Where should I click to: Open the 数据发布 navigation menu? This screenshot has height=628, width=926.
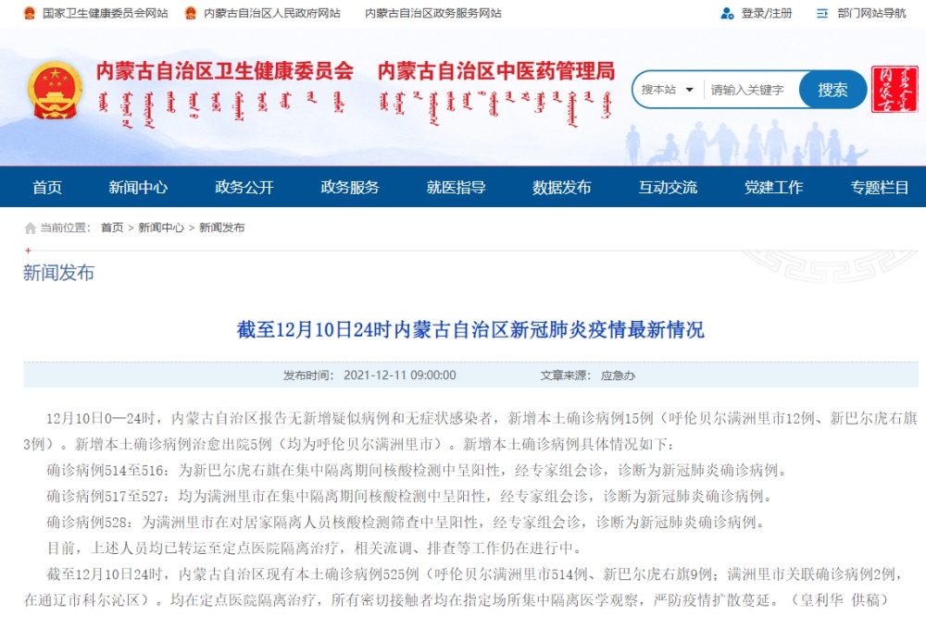pyautogui.click(x=561, y=187)
